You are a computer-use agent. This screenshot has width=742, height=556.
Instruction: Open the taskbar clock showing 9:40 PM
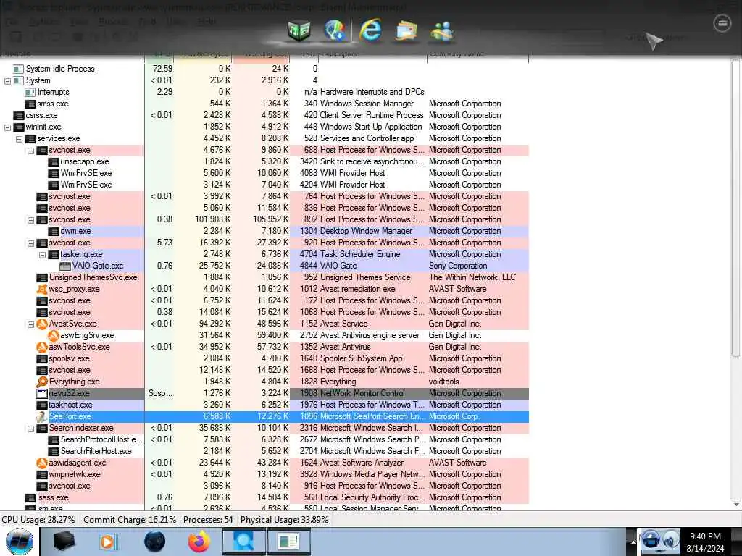pos(705,542)
